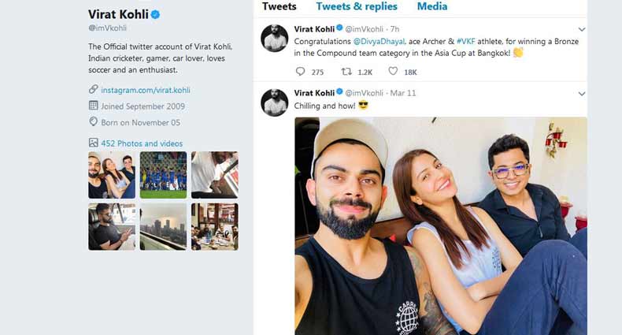The height and width of the screenshot is (335, 622).
Task: Click the photo icon beside 452 Photos
Action: [x=94, y=143]
